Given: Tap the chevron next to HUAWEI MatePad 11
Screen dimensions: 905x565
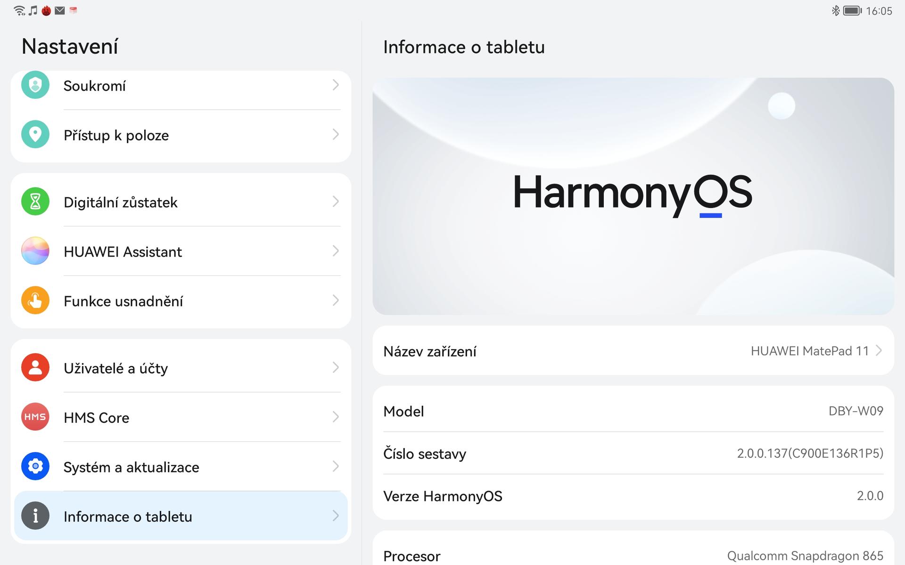Looking at the screenshot, I should (879, 350).
